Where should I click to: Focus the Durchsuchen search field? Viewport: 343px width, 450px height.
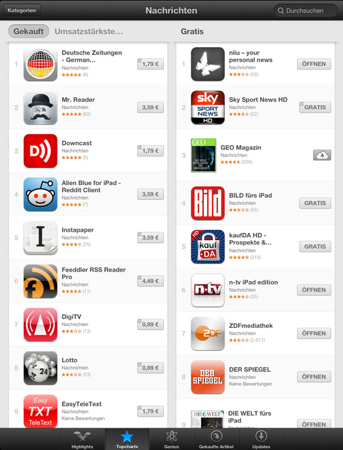click(305, 11)
